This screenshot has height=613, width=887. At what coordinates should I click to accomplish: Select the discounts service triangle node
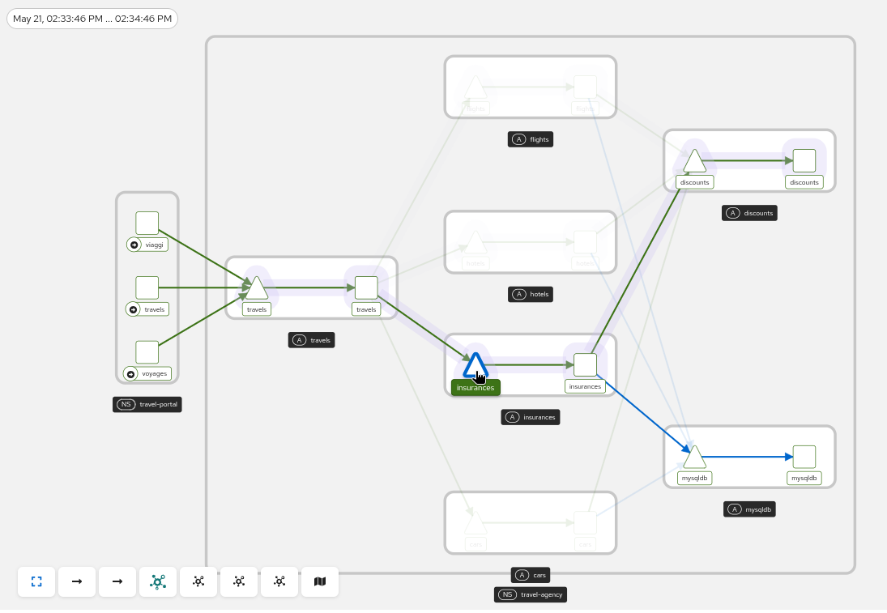(x=694, y=161)
